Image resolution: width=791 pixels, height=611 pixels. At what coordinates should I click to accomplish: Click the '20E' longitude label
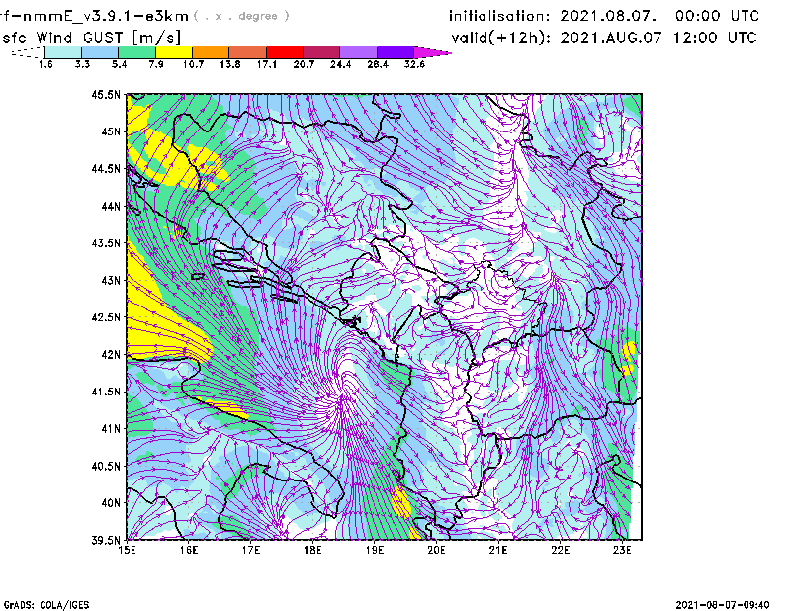coord(436,550)
